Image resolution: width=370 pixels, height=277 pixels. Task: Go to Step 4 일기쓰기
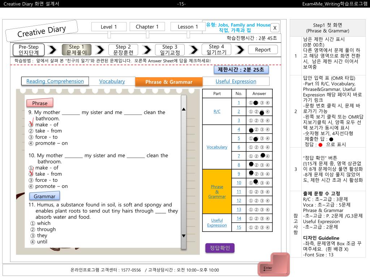pyautogui.click(x=216, y=50)
